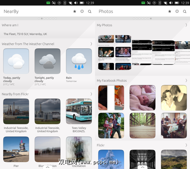This screenshot has height=169, width=190.
Task: Pull up bottom edge handle in NearBy
Action: pos(47,167)
